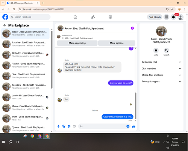Click the Find friends button
The height and width of the screenshot is (151, 188).
tap(155, 17)
